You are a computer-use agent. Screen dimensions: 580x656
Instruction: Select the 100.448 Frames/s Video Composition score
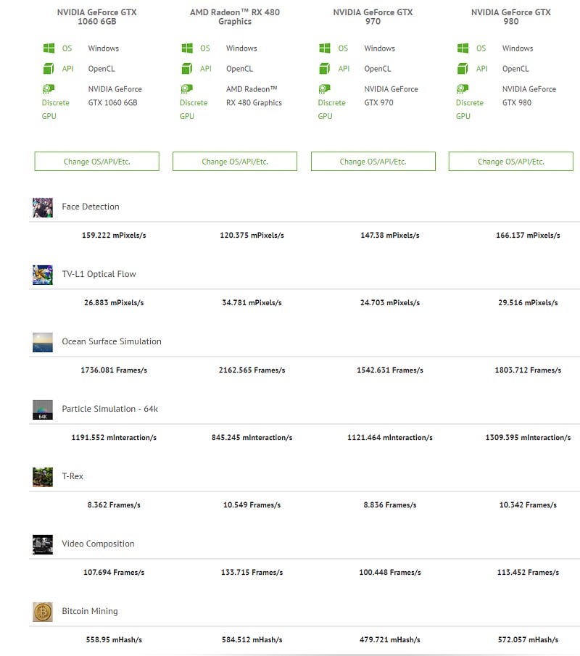pyautogui.click(x=390, y=572)
